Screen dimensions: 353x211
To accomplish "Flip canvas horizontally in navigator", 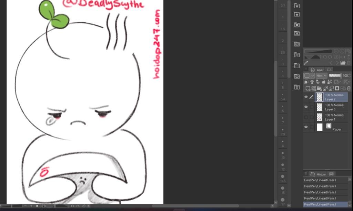I will (343, 57).
